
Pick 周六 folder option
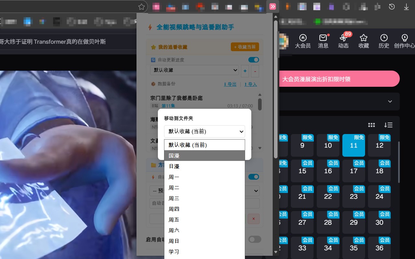tap(204, 231)
